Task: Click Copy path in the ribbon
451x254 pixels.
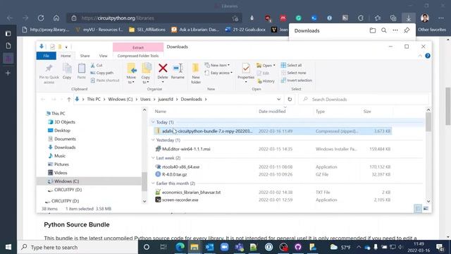Action: pos(102,73)
